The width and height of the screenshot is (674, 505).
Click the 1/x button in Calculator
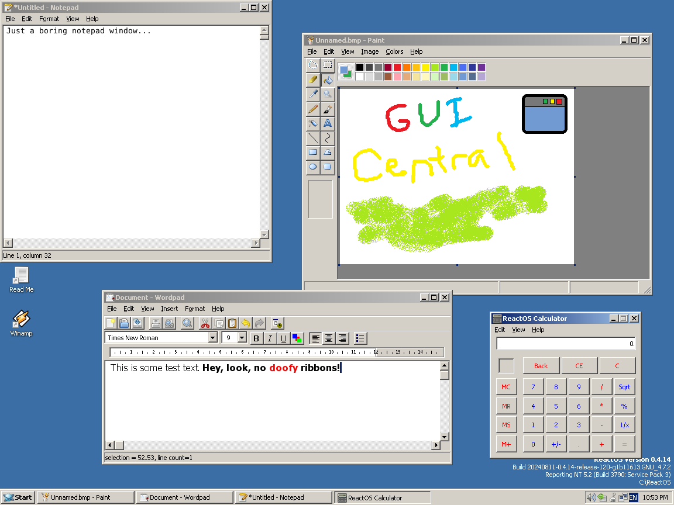coord(624,425)
